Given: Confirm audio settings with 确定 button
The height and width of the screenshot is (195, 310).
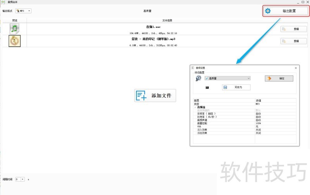Looking at the screenshot, I should [x=279, y=79].
